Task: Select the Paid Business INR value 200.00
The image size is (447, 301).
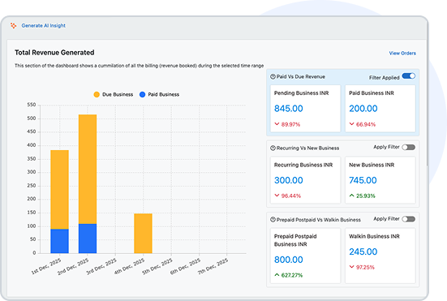Action: click(x=363, y=109)
